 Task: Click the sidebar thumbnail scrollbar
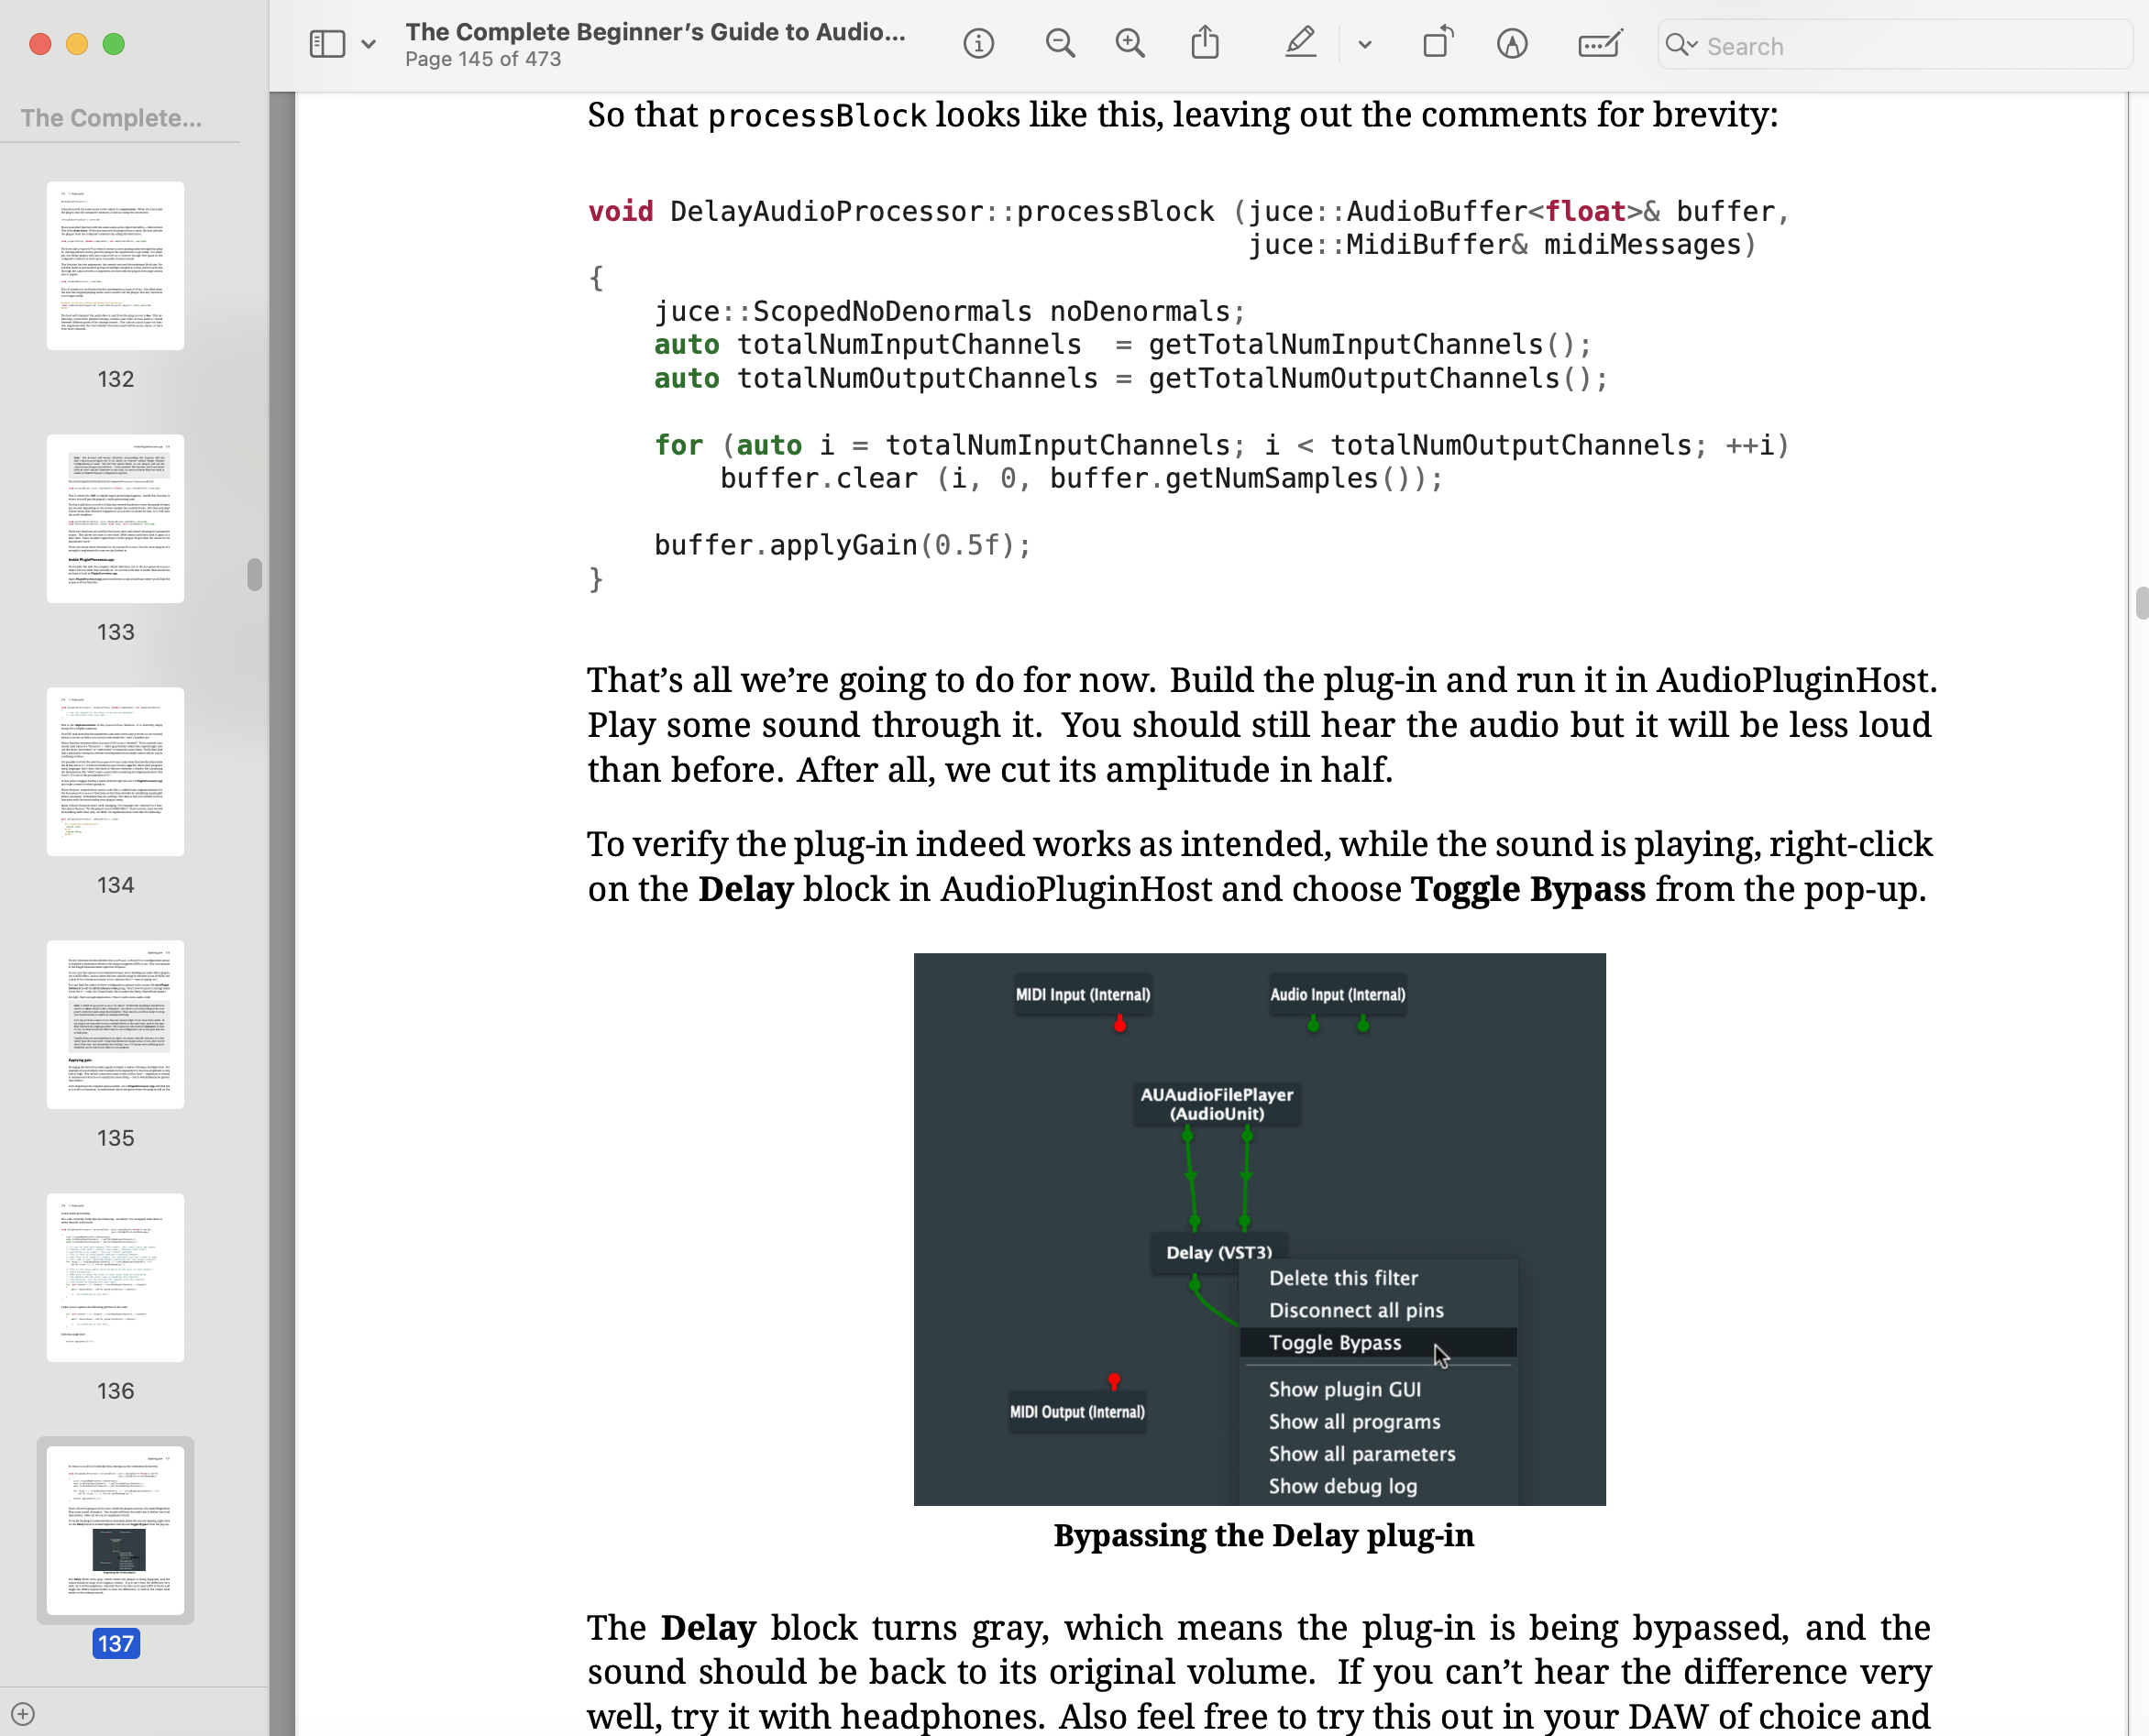(x=255, y=575)
